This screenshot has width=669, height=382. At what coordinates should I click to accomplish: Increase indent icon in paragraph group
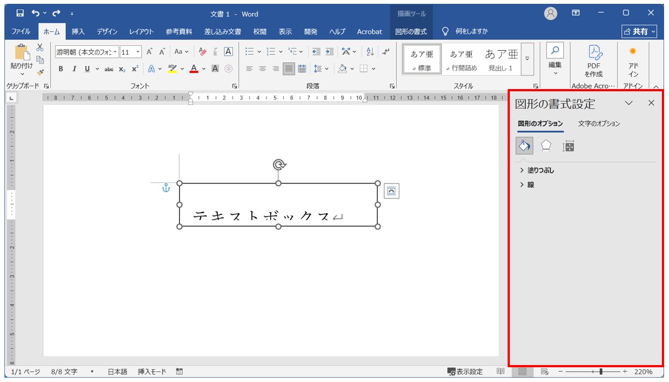tap(329, 52)
